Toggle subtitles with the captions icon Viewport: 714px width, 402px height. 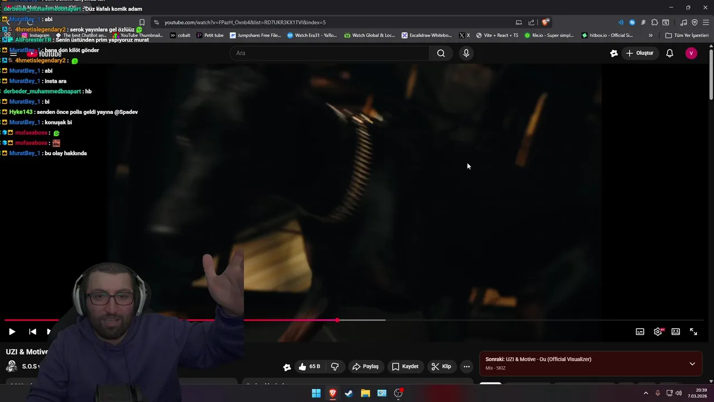640,332
